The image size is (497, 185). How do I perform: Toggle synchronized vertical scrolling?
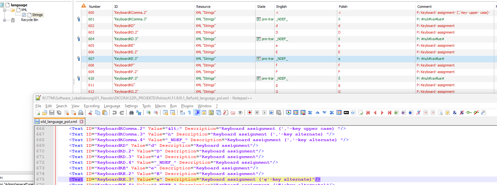(165, 113)
